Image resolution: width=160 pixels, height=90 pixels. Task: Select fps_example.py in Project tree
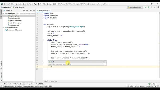coord(14,16)
